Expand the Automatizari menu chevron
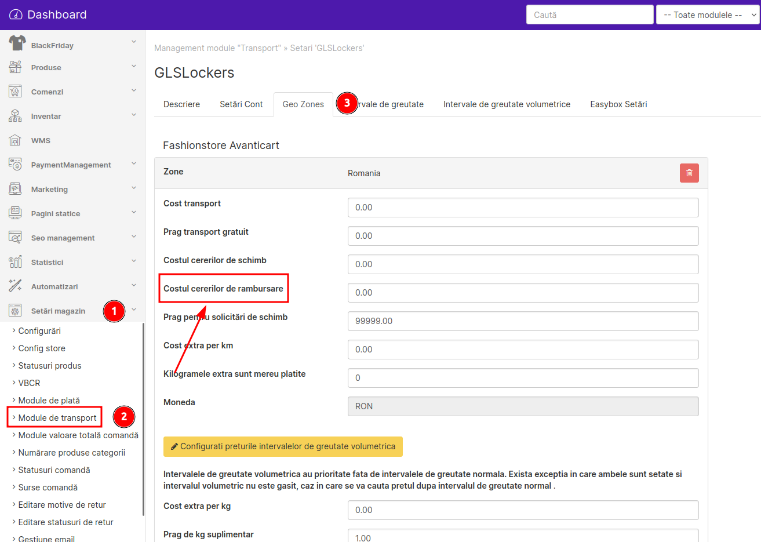761x542 pixels. coord(134,285)
